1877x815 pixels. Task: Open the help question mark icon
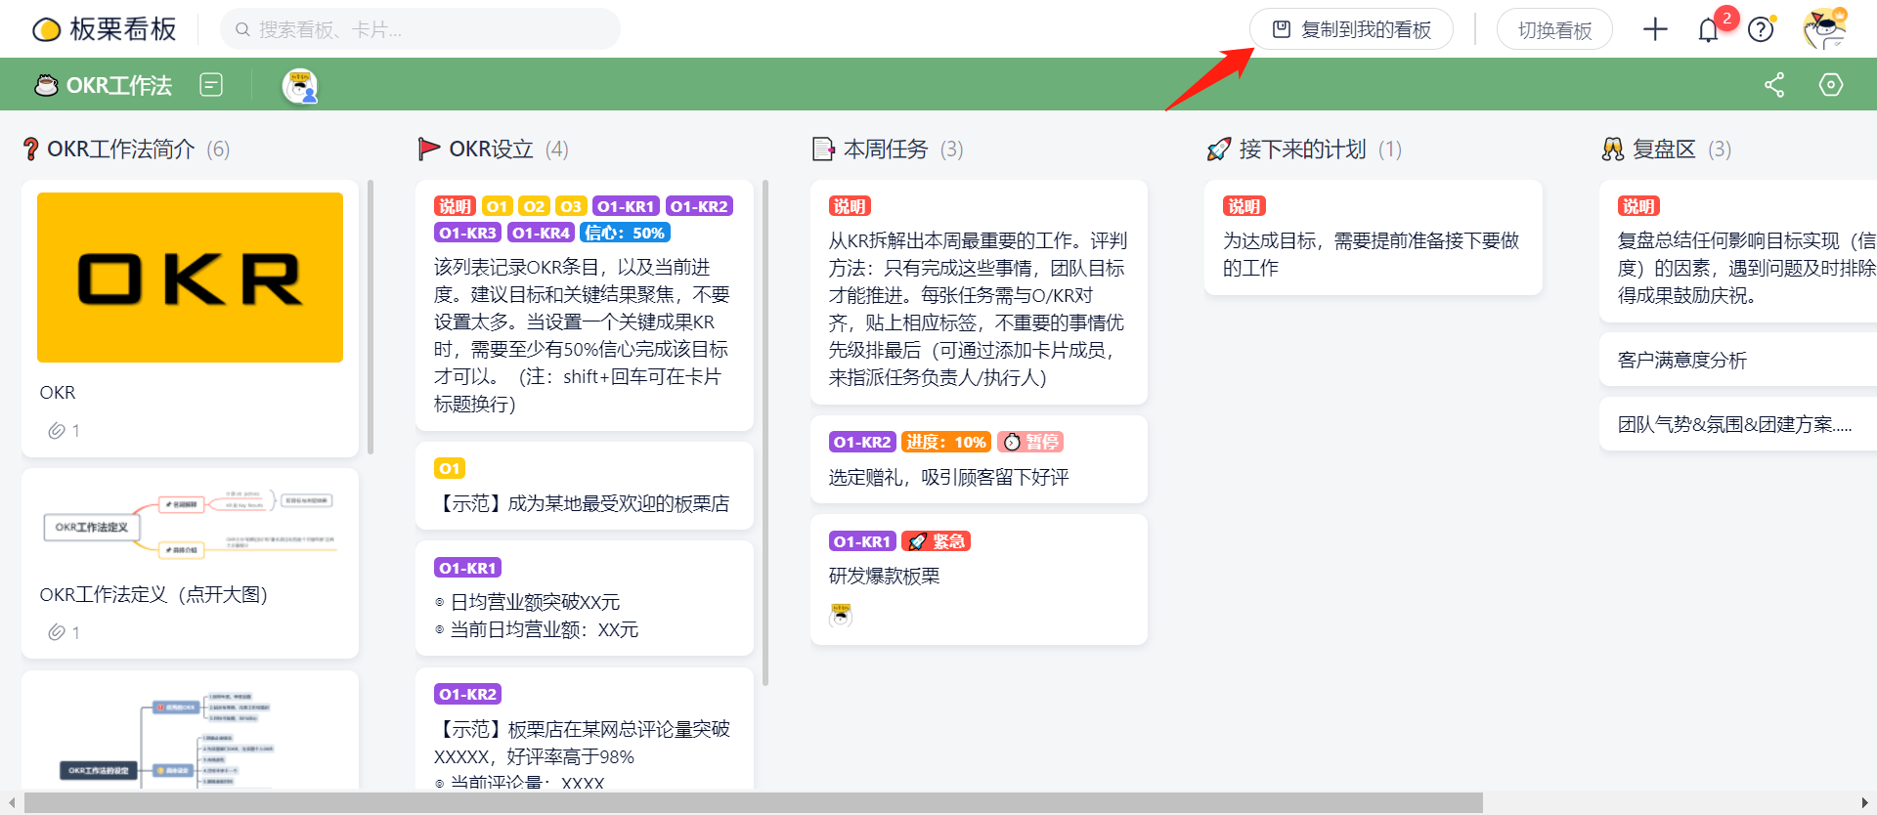[1761, 30]
